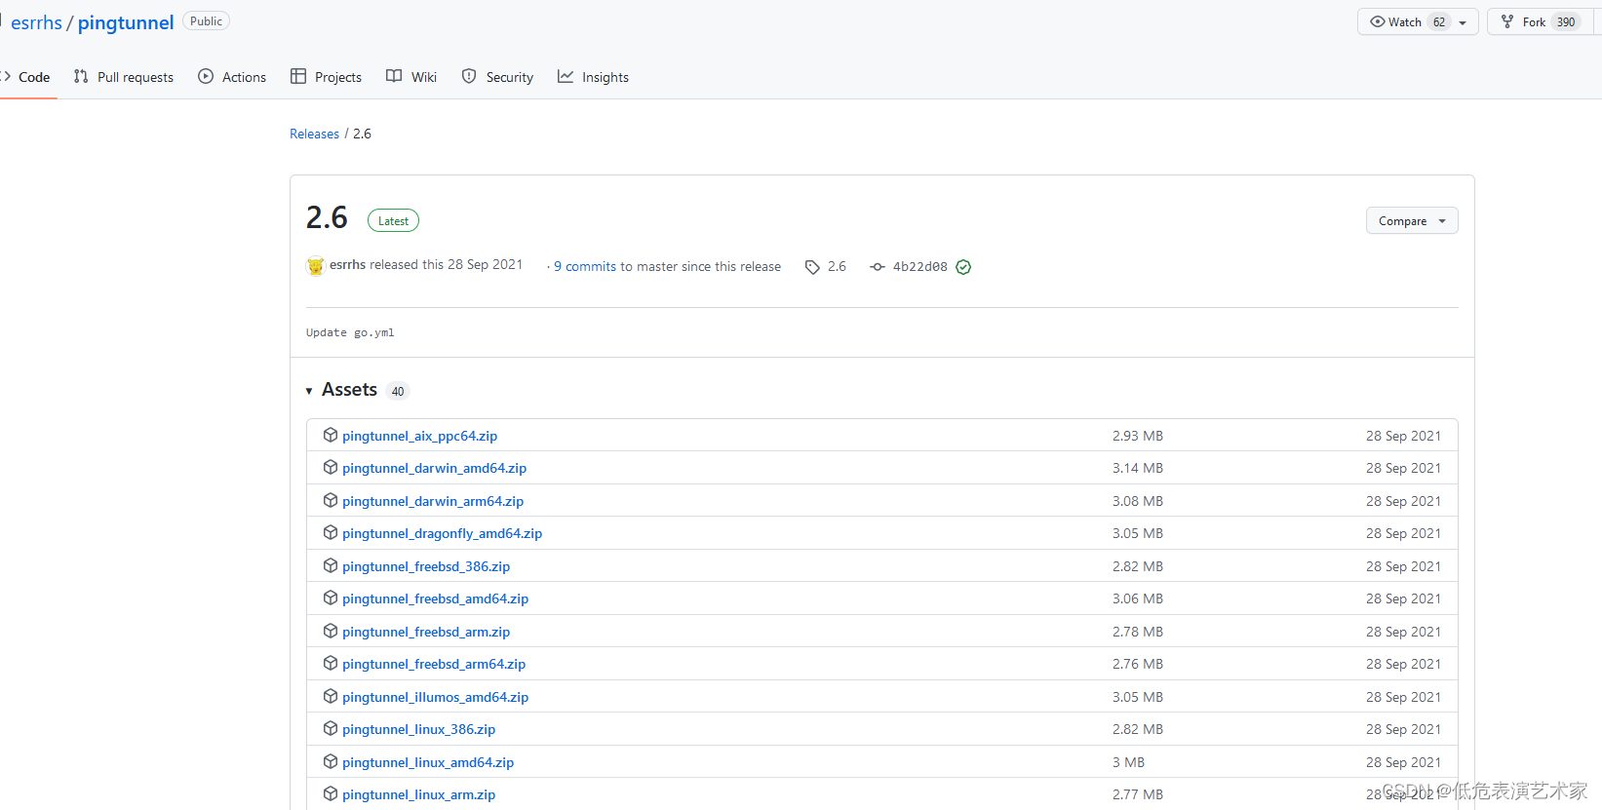The height and width of the screenshot is (810, 1602).
Task: Download pingtunnel_illumos_amd64.zip
Action: click(x=435, y=697)
